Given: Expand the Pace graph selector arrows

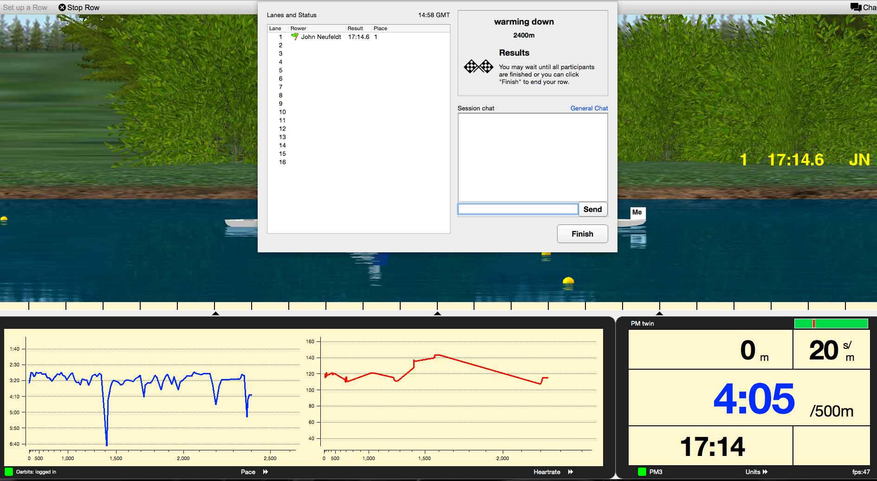Looking at the screenshot, I should (266, 472).
